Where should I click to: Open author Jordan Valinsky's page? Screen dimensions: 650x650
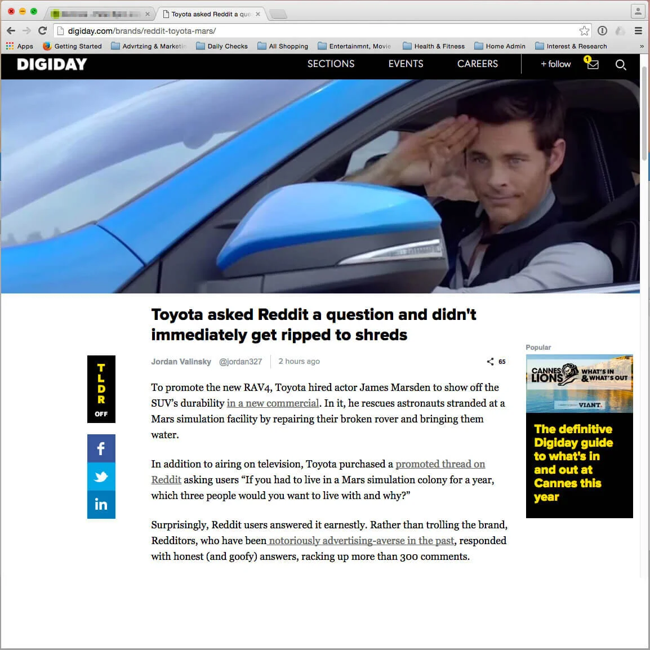point(181,362)
